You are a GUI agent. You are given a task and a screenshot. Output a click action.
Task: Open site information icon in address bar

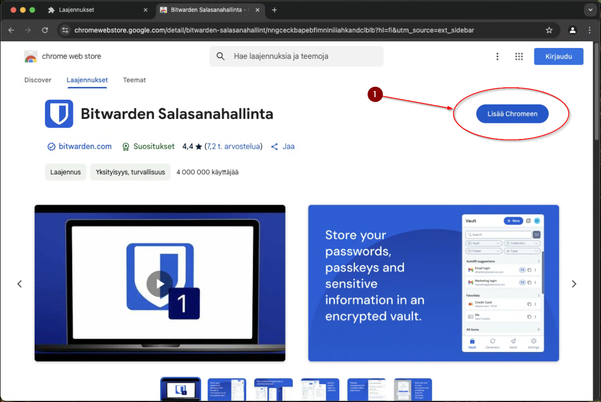coord(65,30)
